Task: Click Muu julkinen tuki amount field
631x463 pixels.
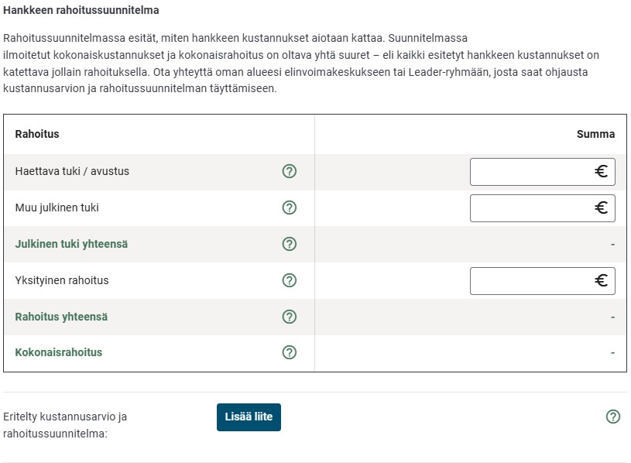Action: (534, 207)
